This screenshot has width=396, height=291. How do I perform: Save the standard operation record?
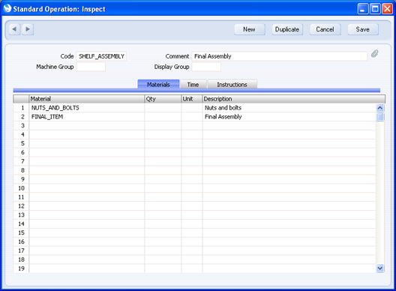click(363, 29)
